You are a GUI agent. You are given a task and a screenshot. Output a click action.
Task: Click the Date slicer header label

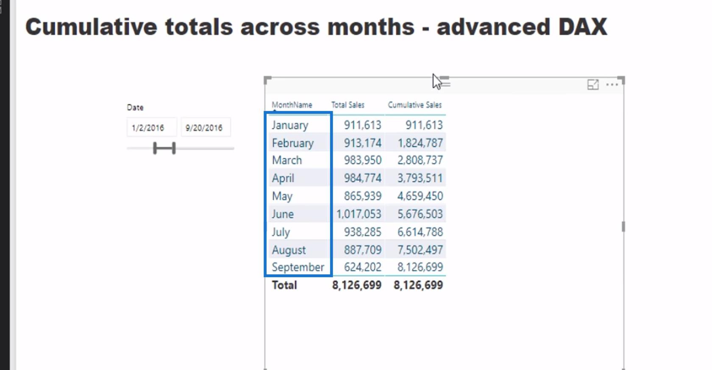pos(135,108)
